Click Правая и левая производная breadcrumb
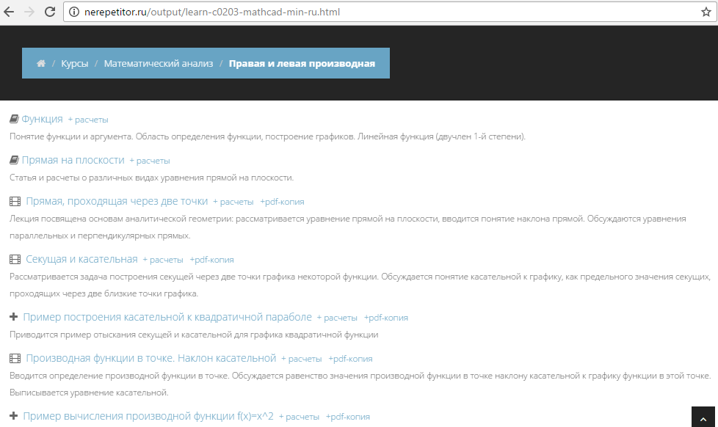Viewport: 718px width, 427px height. click(302, 64)
